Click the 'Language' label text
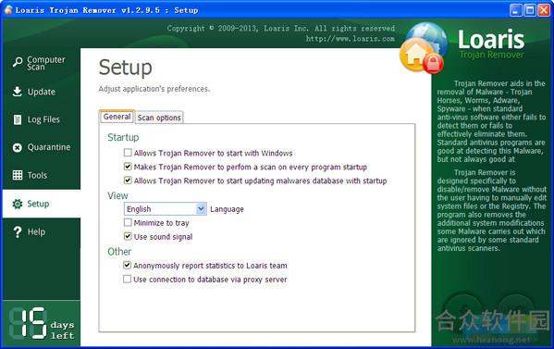The height and width of the screenshot is (349, 554). pyautogui.click(x=227, y=209)
